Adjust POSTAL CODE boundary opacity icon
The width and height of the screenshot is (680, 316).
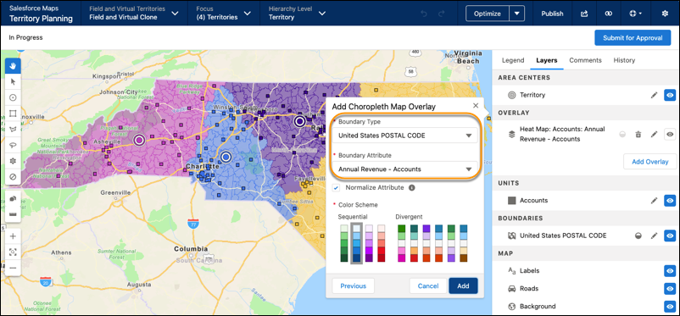(638, 236)
